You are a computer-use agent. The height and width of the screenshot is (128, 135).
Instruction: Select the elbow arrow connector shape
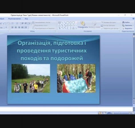(x=65, y=25)
